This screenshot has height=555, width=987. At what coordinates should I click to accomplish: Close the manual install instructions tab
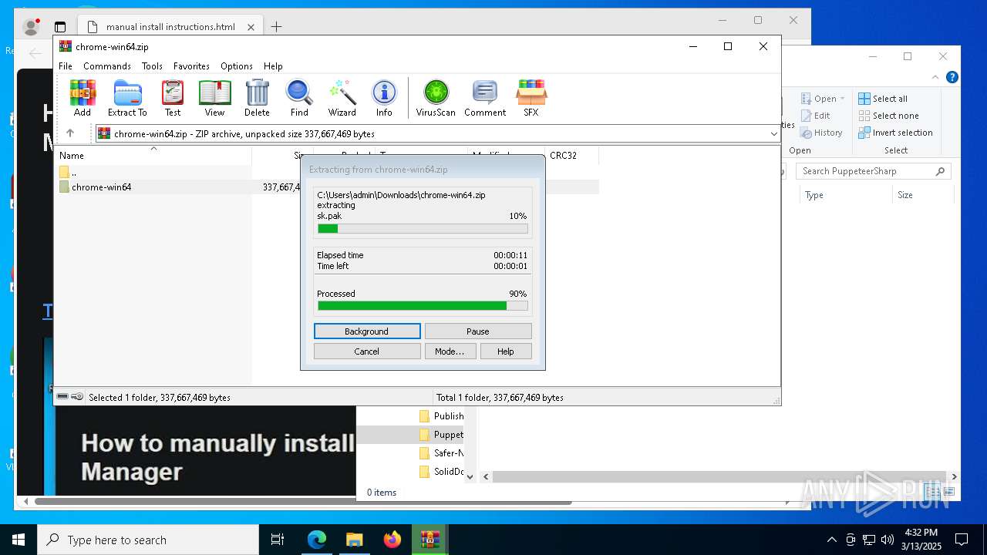[x=251, y=27]
